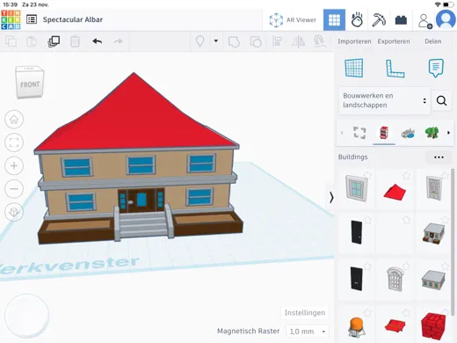Click the Duplicate and repeat icon

[54, 41]
